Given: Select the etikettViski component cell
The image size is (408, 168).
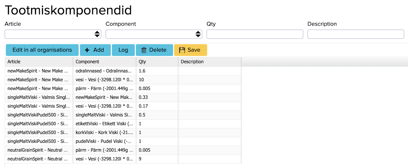Looking at the screenshot, I should (104, 124).
